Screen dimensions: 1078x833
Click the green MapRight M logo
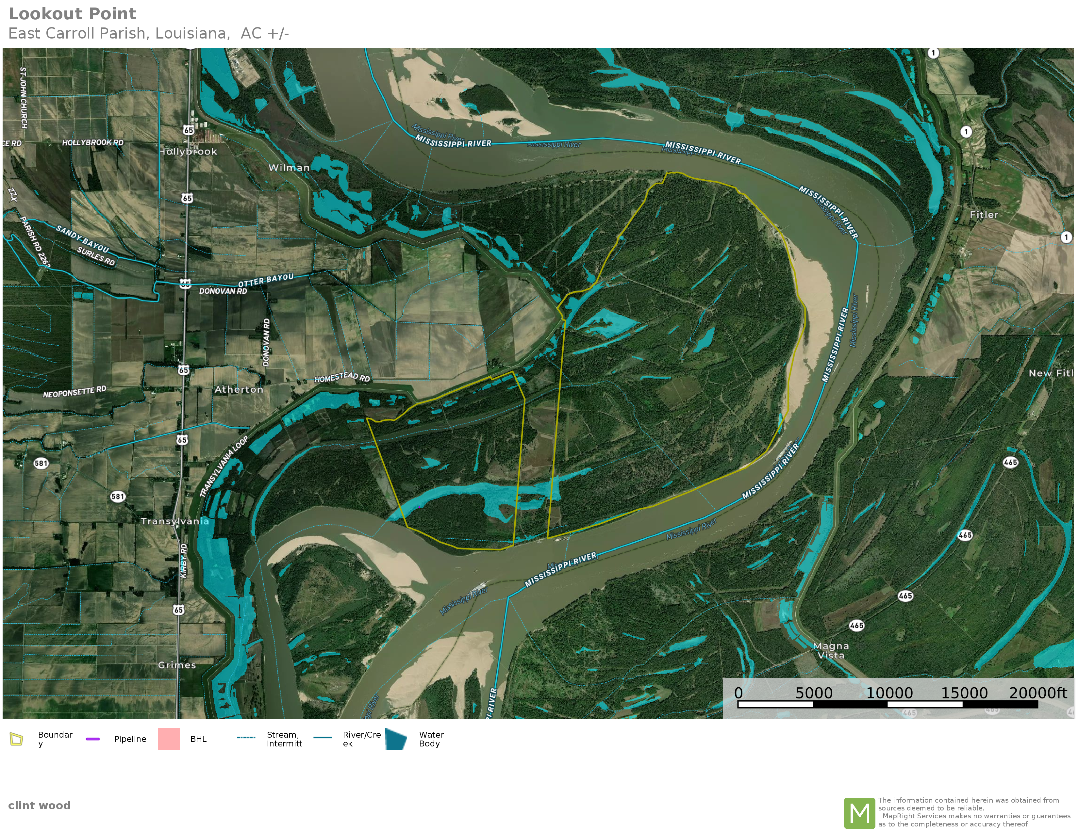coord(859,813)
